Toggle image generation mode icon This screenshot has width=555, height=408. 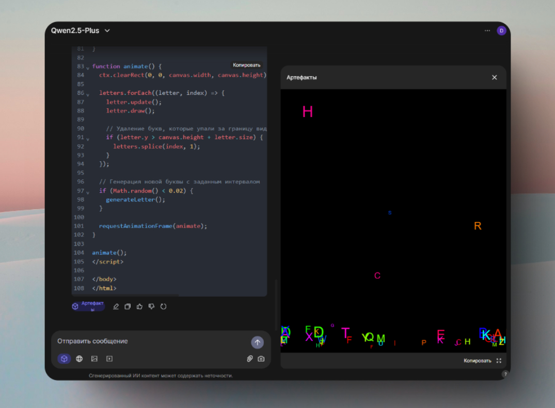[94, 359]
